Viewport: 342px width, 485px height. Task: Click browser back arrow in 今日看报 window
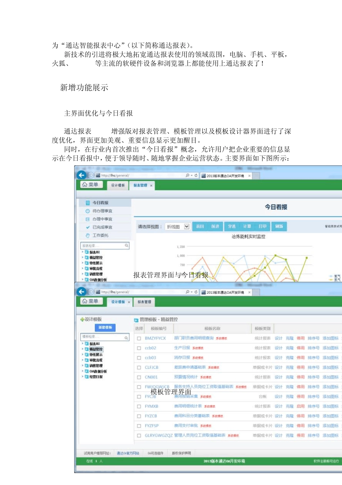pyautogui.click(x=81, y=175)
